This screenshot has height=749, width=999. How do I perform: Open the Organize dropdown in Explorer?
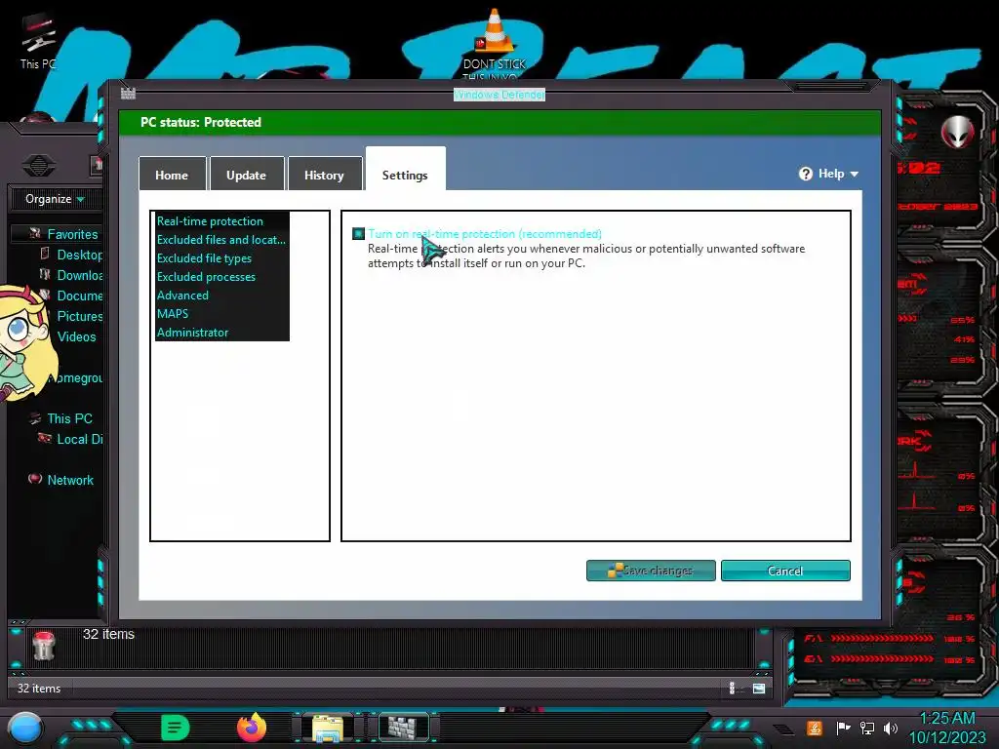point(55,199)
